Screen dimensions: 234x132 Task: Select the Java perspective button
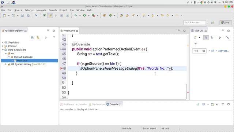coord(226,23)
